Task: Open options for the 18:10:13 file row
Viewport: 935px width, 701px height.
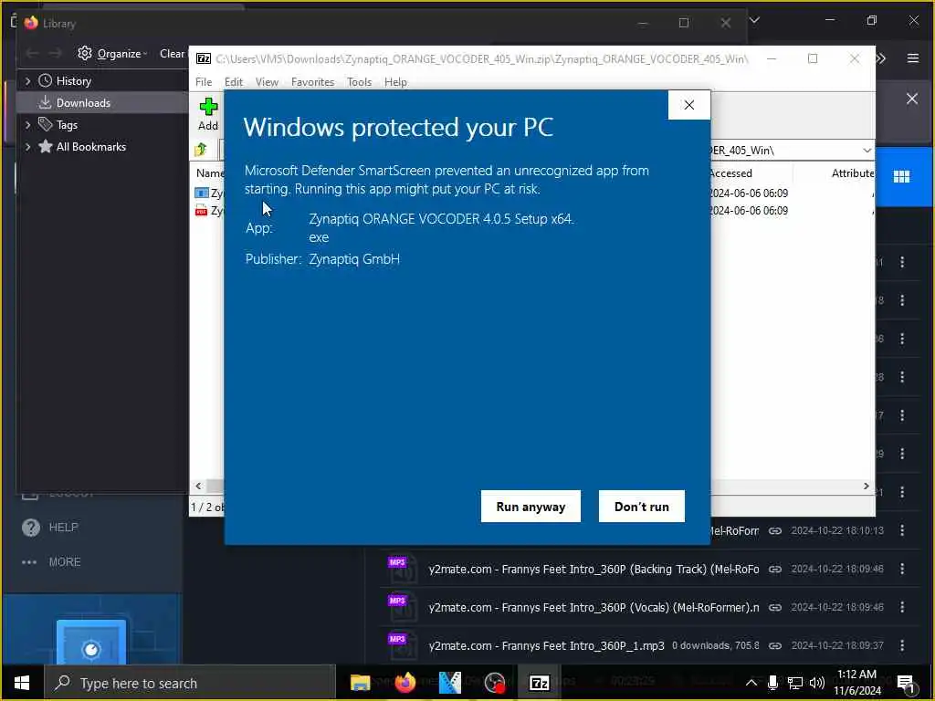Action: coord(901,530)
